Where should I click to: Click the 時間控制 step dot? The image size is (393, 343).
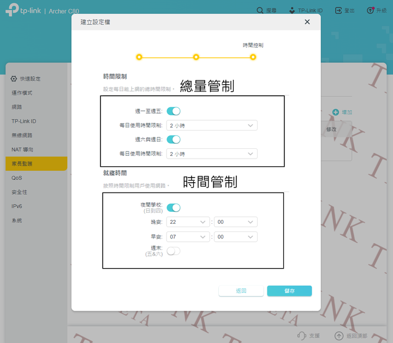pyautogui.click(x=253, y=57)
